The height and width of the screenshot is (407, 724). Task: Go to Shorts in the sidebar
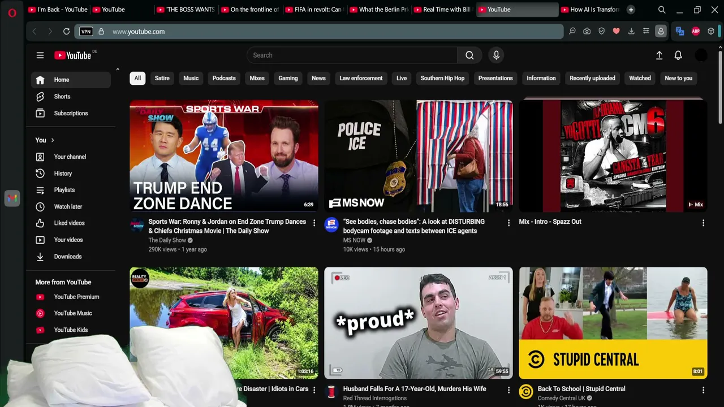click(71, 97)
